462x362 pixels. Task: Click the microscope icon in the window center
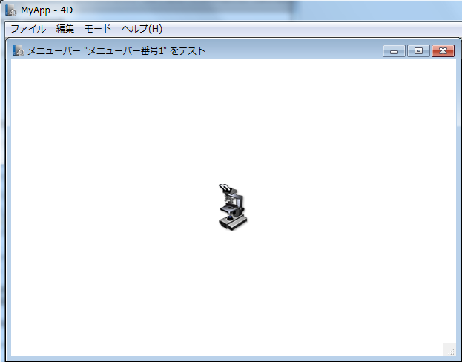point(232,207)
